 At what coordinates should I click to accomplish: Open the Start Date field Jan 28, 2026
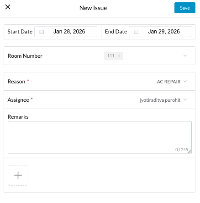tap(66, 32)
